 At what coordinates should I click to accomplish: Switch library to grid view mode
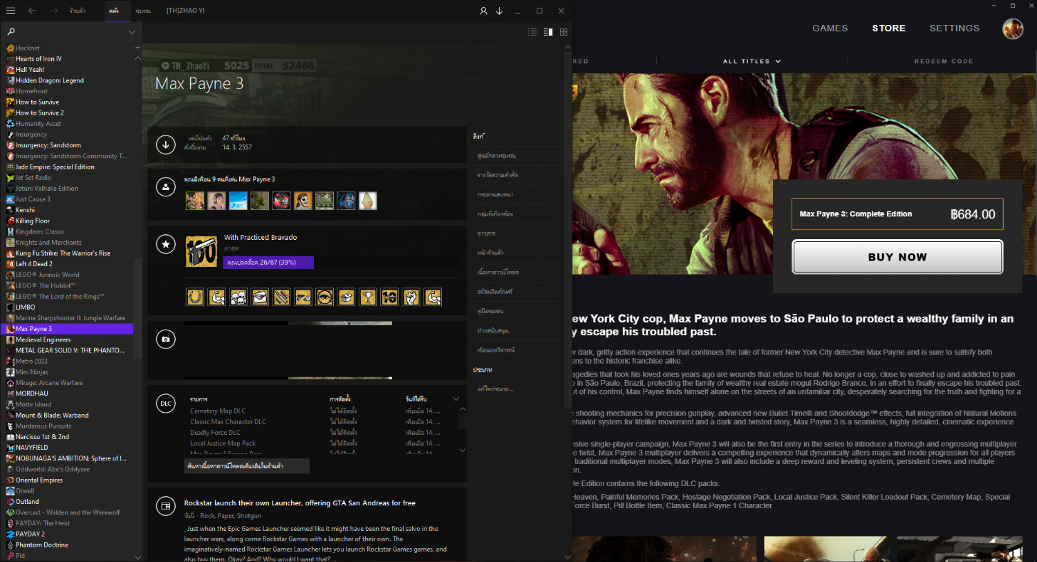pyautogui.click(x=563, y=32)
